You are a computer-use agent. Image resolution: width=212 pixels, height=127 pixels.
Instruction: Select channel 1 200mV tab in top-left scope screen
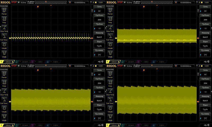7,62
